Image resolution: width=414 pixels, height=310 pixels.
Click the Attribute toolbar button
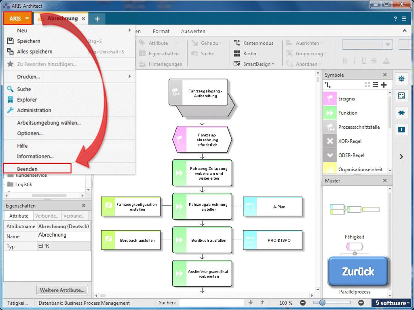click(x=158, y=43)
